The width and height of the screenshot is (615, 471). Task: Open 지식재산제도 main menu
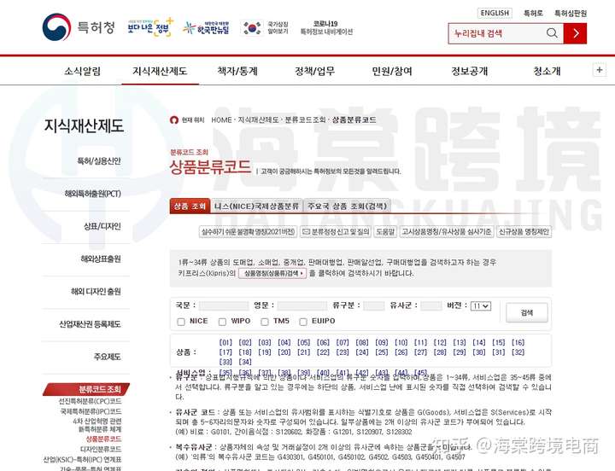click(160, 71)
